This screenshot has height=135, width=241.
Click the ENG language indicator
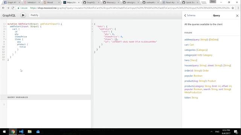[x=217, y=132]
